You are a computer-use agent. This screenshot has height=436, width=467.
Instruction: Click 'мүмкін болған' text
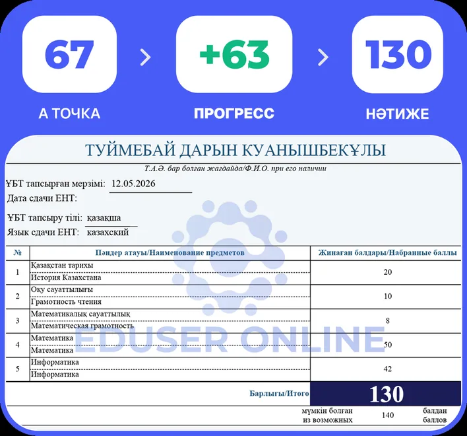(327, 411)
